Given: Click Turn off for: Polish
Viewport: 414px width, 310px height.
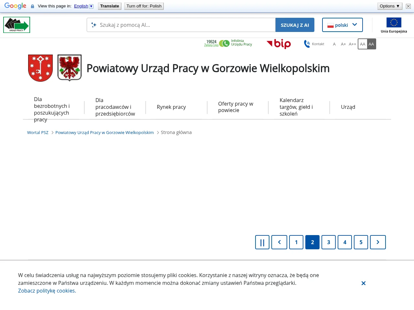Looking at the screenshot, I should click(x=144, y=6).
